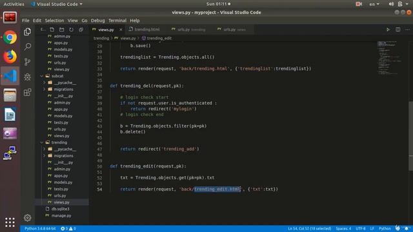Open the Manage gear in activity bar
The image size is (413, 232).
(27, 218)
